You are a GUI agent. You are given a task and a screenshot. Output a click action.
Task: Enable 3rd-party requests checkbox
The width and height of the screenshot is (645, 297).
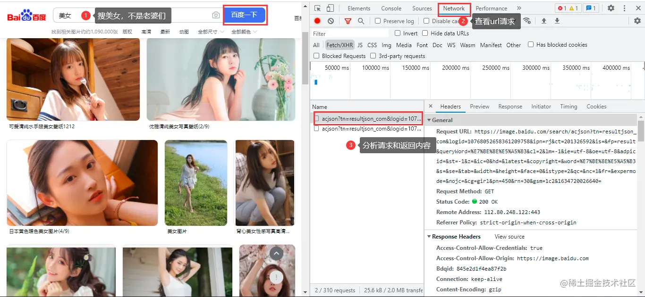373,56
